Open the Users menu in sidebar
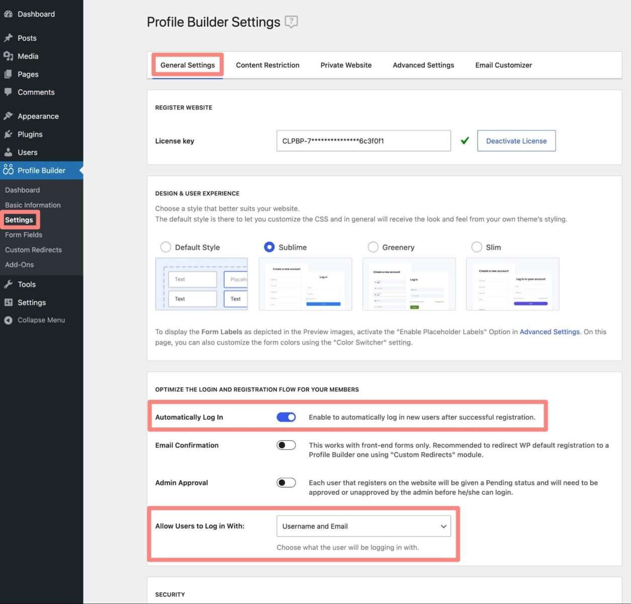The height and width of the screenshot is (604, 631). click(28, 152)
